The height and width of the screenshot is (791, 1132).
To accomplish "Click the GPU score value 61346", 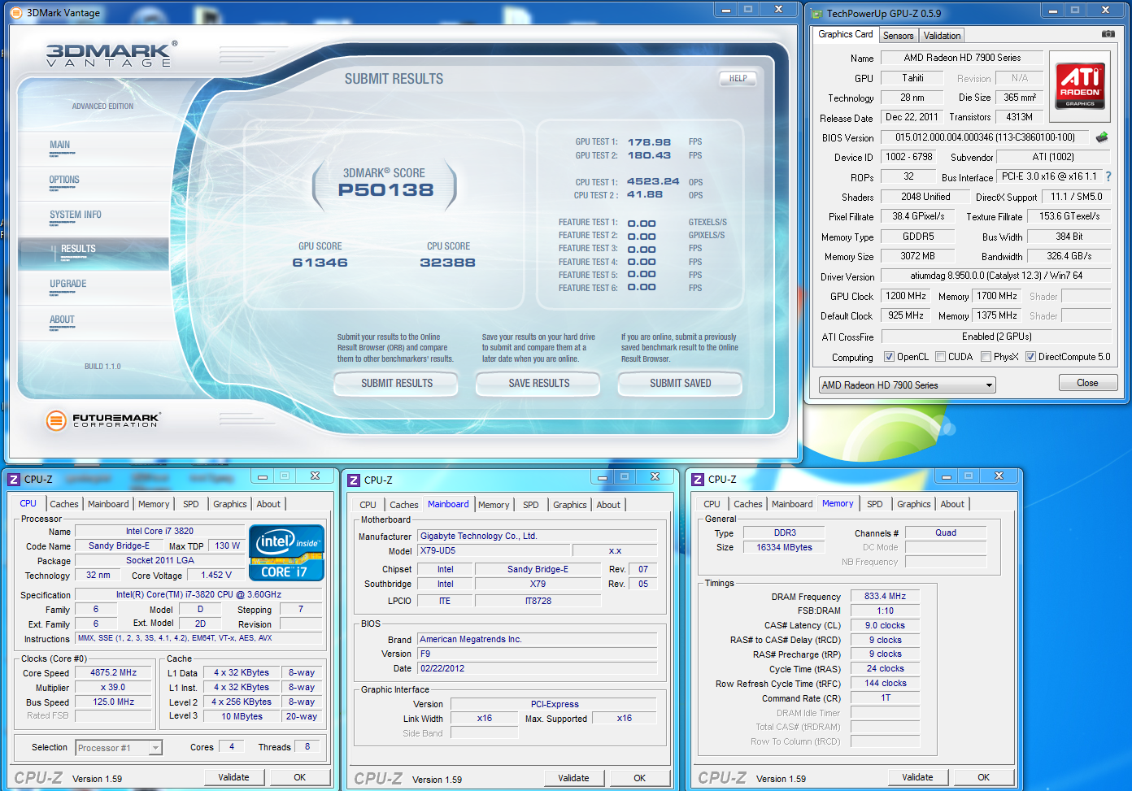I will [x=320, y=263].
